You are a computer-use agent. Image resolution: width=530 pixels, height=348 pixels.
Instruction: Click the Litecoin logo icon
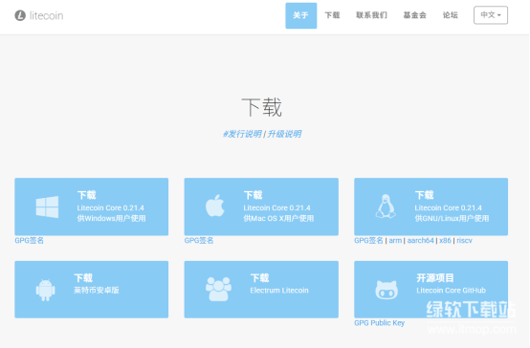[x=20, y=15]
